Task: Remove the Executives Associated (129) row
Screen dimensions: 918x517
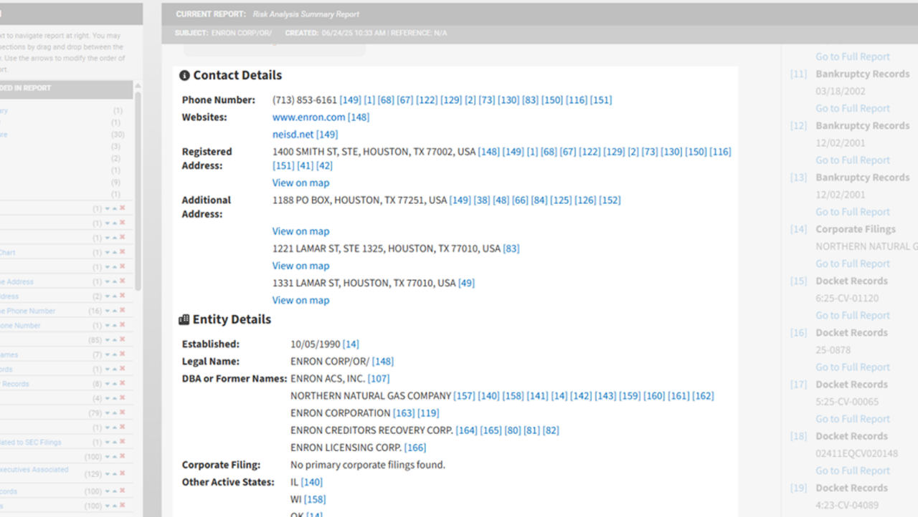Action: tap(123, 474)
